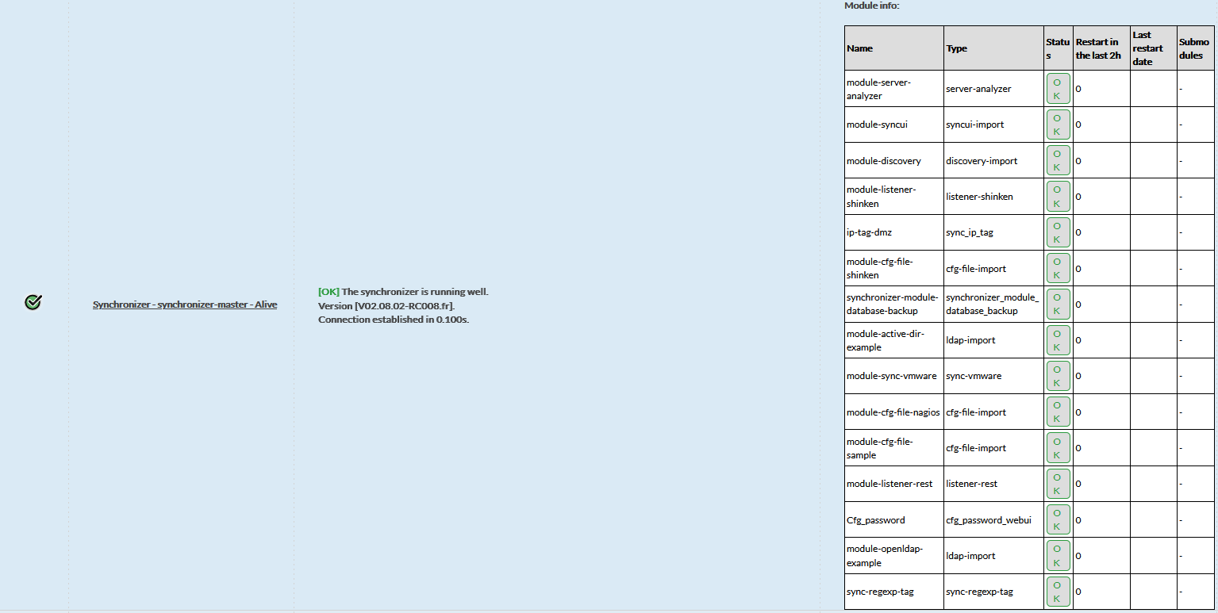Click the OK badge for module-syncui

click(1058, 125)
